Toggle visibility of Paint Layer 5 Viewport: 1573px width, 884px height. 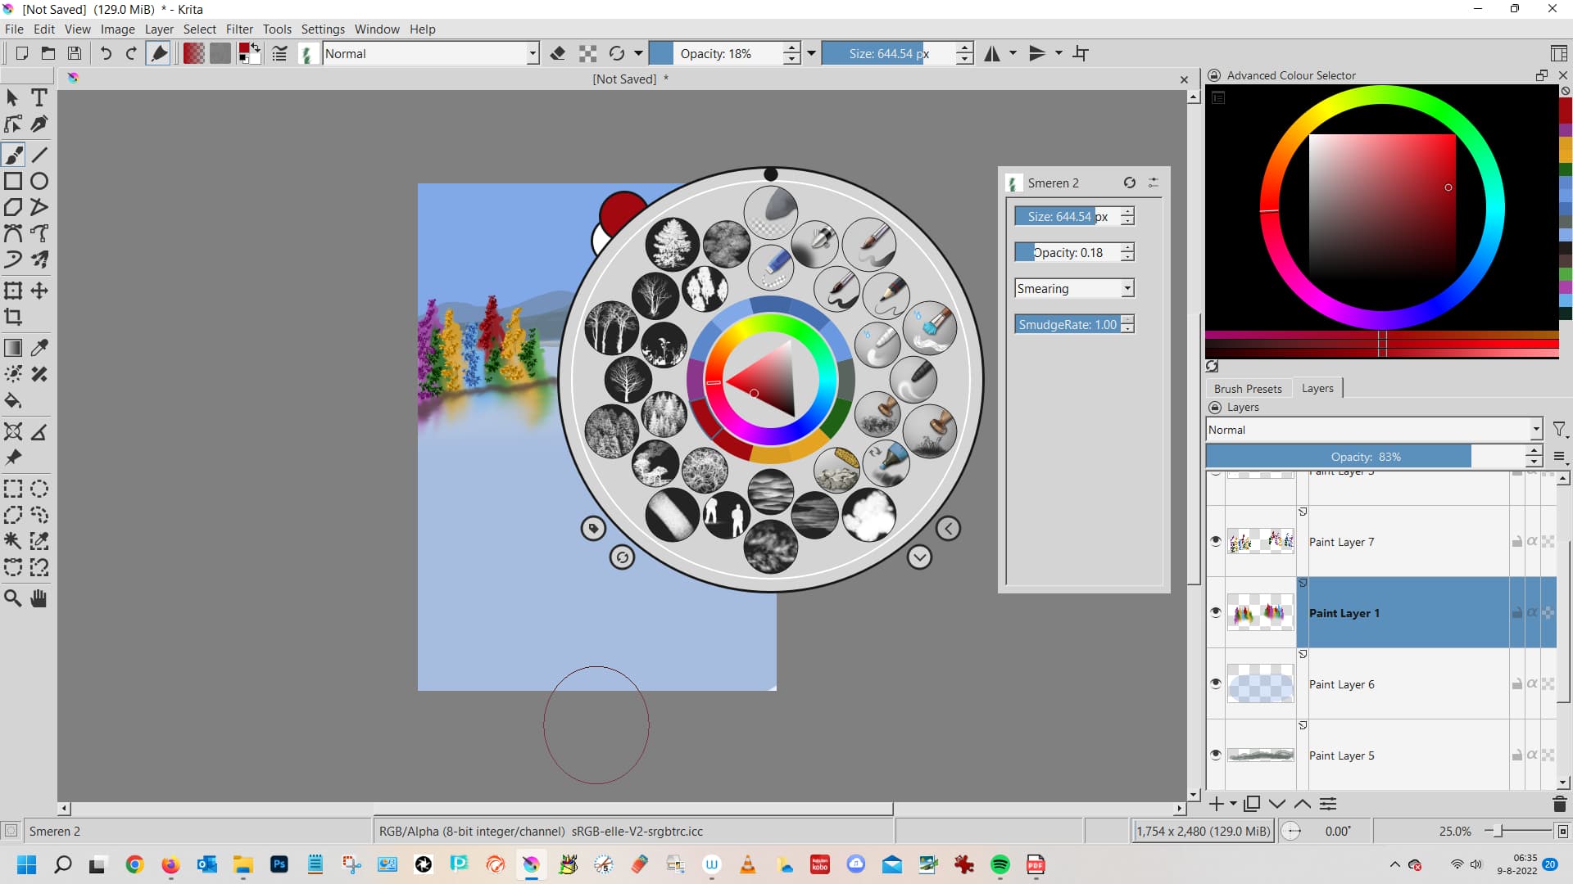pyautogui.click(x=1216, y=755)
